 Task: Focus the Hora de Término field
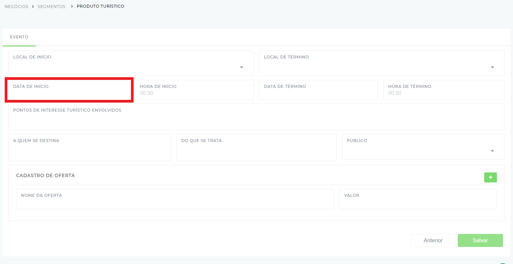444,90
